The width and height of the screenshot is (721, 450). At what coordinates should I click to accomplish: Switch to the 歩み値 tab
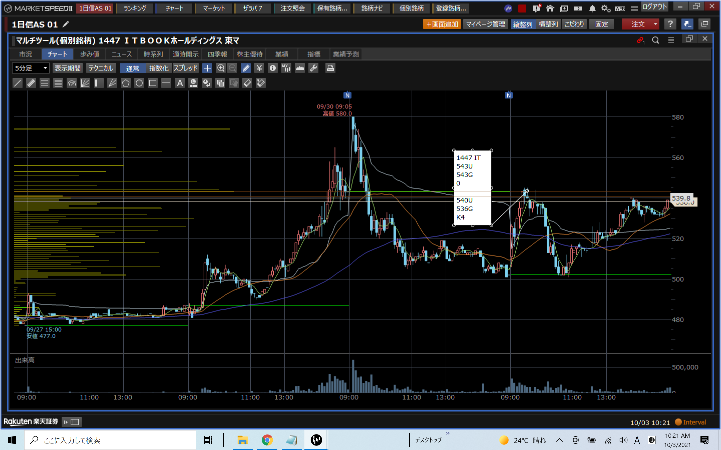point(89,54)
